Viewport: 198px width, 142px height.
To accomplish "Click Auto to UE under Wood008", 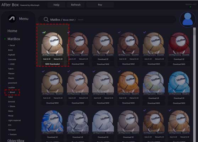I will click(72, 98).
